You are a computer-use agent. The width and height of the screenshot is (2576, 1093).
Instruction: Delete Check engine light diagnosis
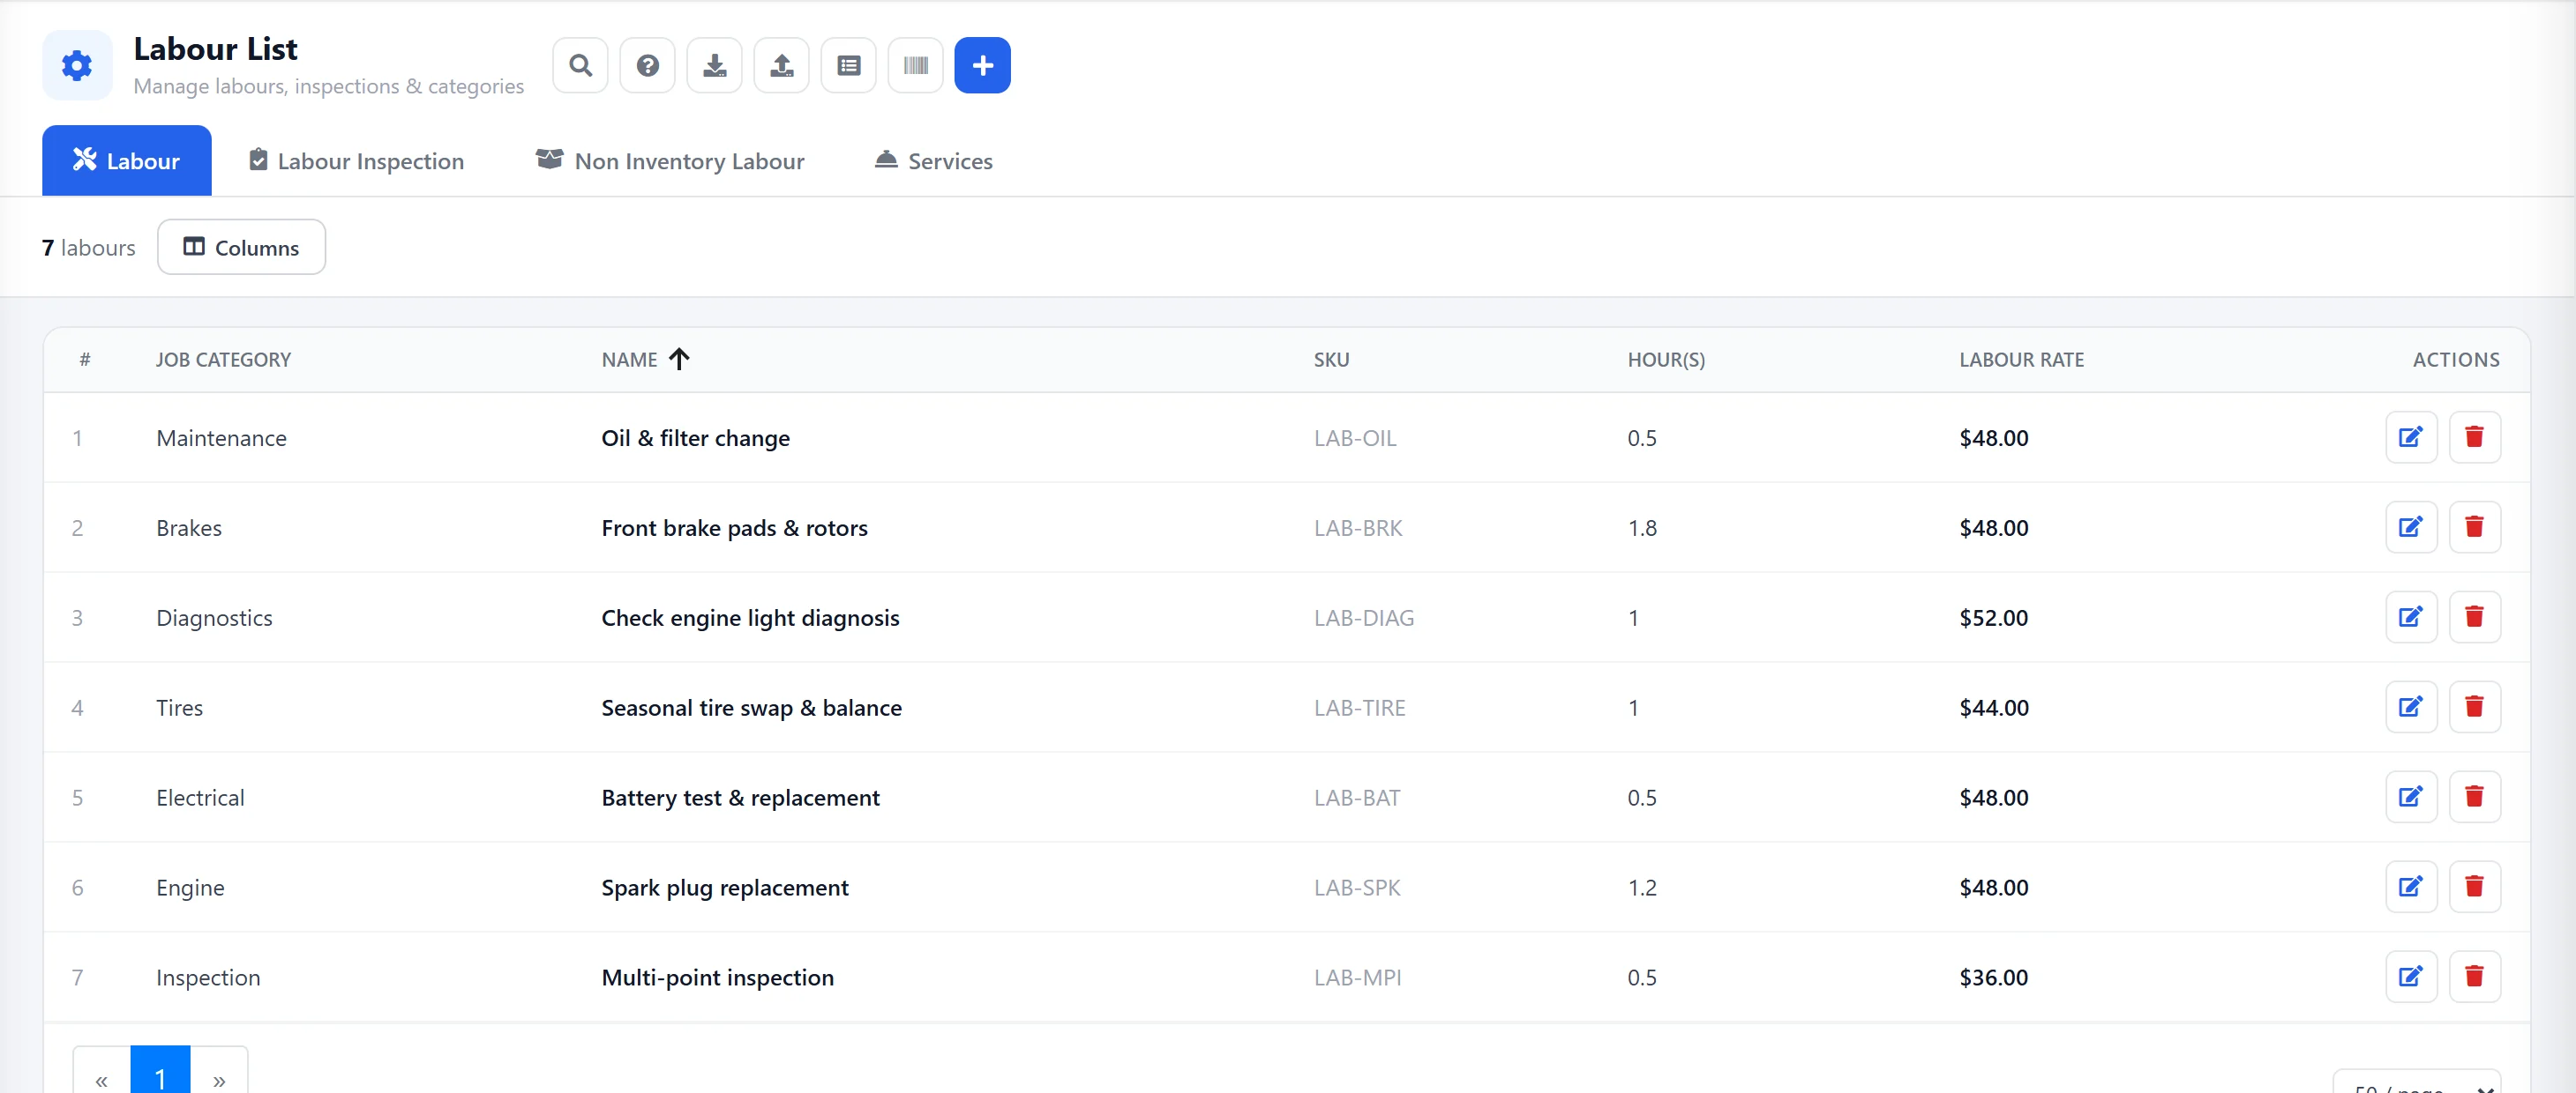[2475, 616]
